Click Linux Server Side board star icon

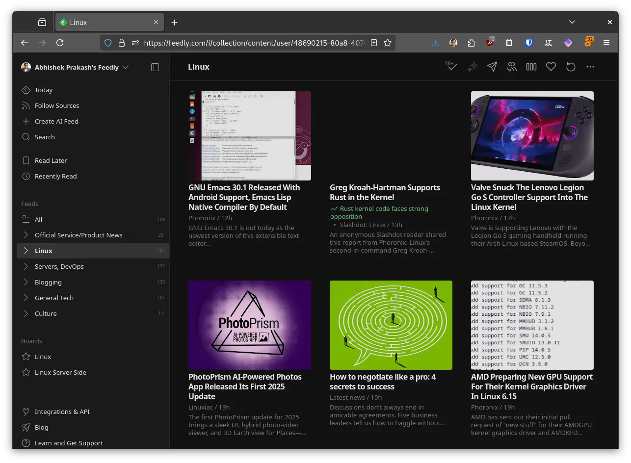pyautogui.click(x=26, y=372)
